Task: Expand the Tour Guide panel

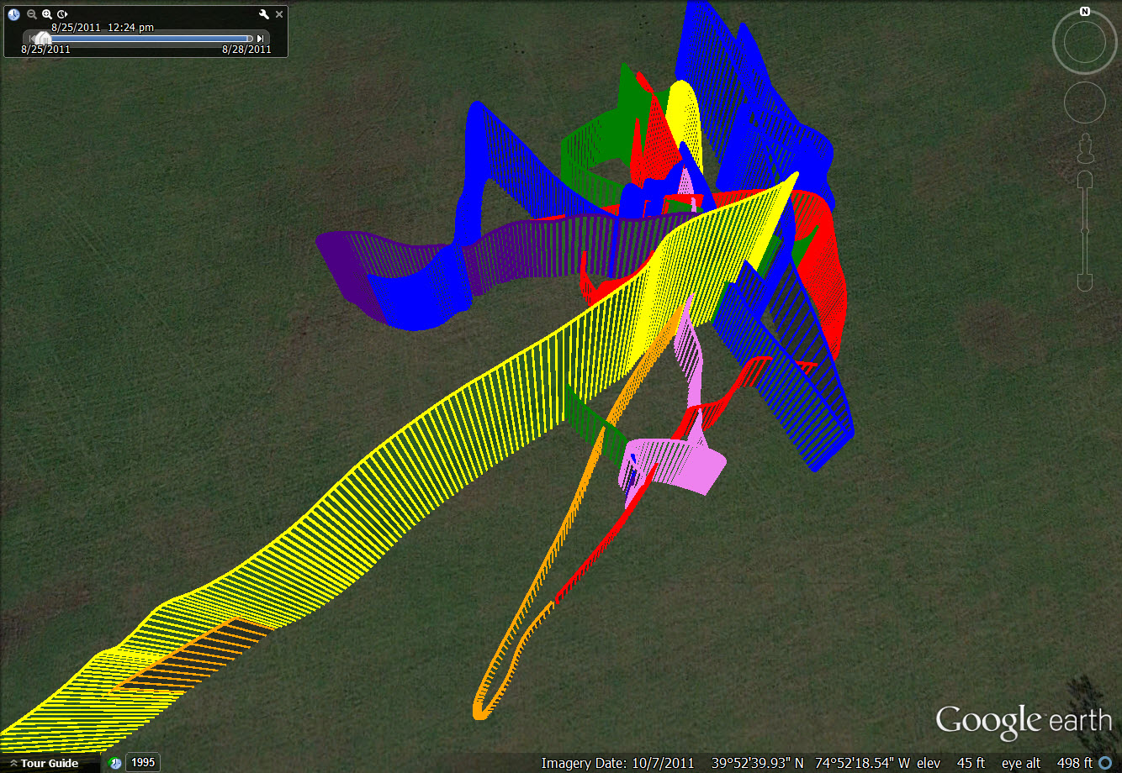Action: (44, 763)
